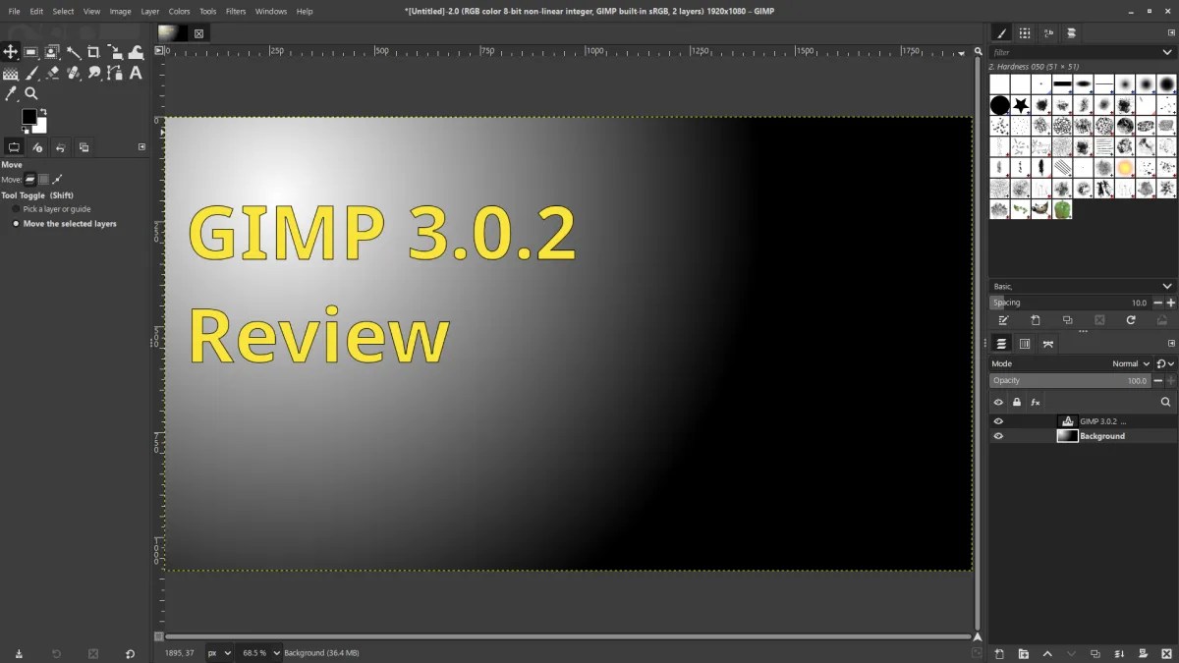
Task: Click the edit brush icon
Action: tap(1003, 320)
